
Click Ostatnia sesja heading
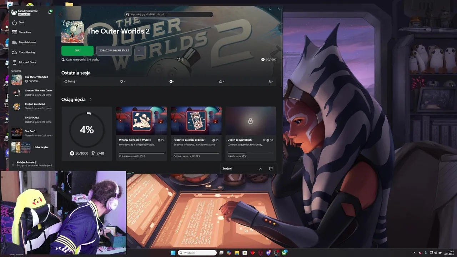(76, 73)
